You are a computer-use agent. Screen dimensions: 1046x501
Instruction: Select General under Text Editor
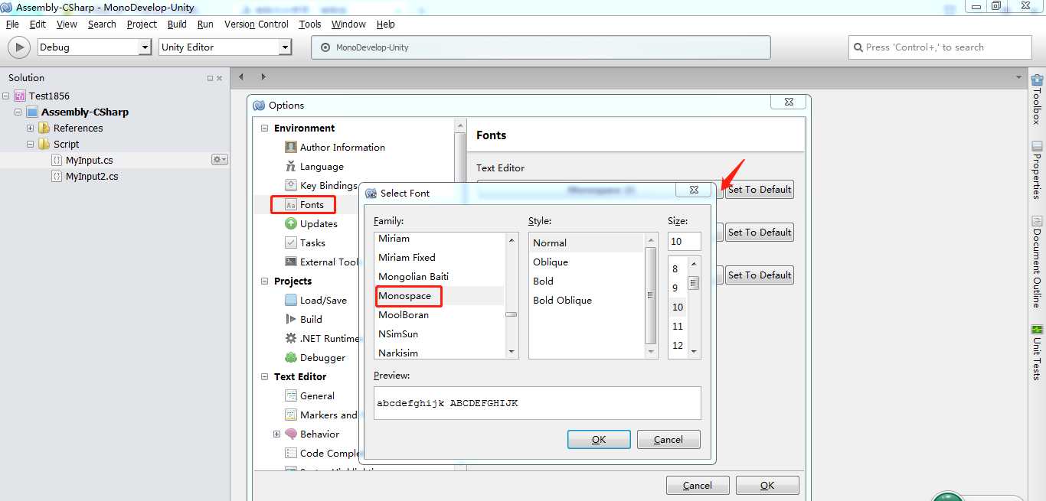[x=317, y=395]
